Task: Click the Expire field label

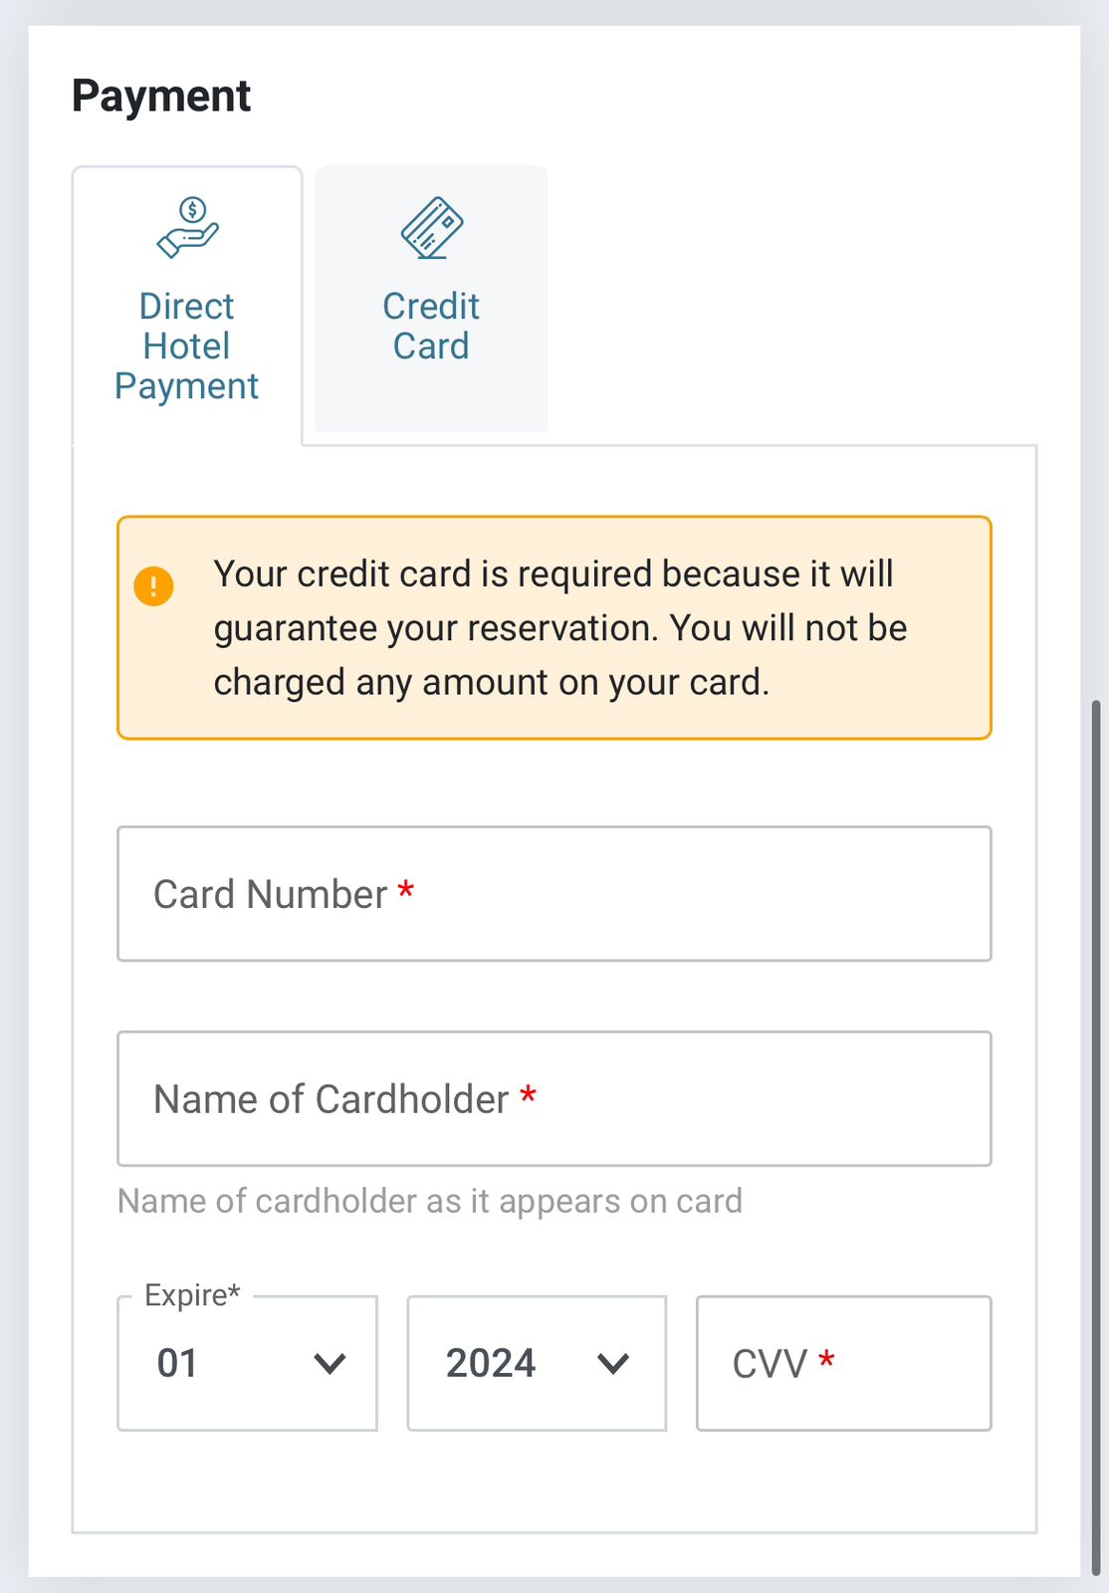Action: tap(192, 1295)
